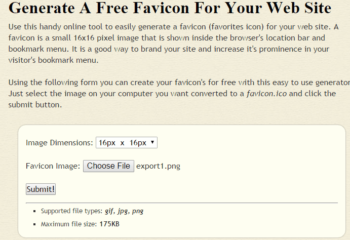Click the "Favicon Image:" label
The image size is (350, 240).
[53, 166]
